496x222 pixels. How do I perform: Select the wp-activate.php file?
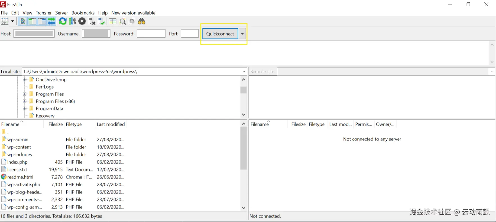tap(24, 185)
